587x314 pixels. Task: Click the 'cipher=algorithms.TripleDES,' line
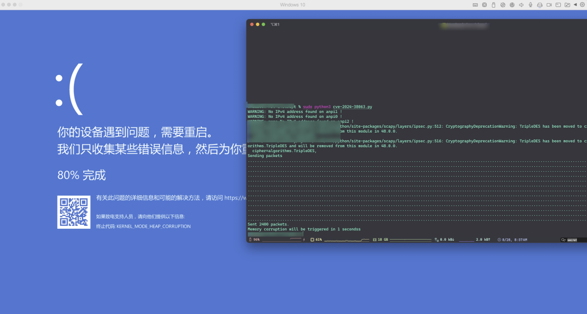tap(284, 151)
